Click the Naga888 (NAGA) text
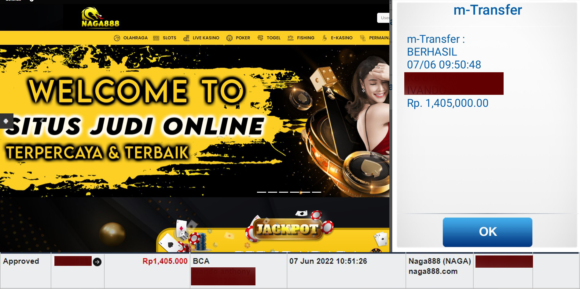Image resolution: width=580 pixels, height=289 pixels. click(440, 261)
